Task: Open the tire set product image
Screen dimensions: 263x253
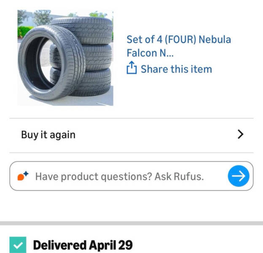Action: [65, 58]
